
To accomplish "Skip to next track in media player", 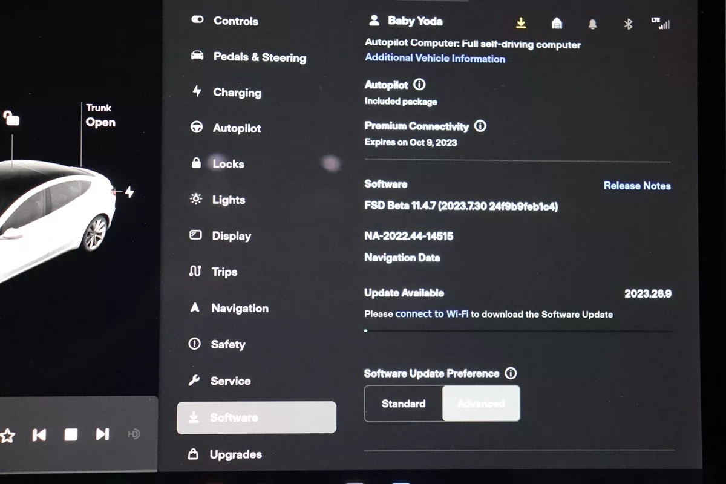I will click(102, 434).
